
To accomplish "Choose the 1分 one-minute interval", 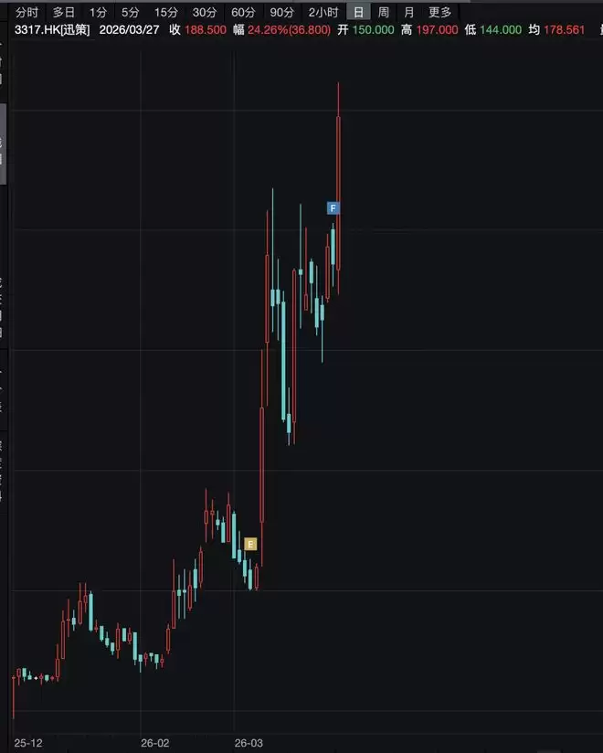I will [98, 13].
